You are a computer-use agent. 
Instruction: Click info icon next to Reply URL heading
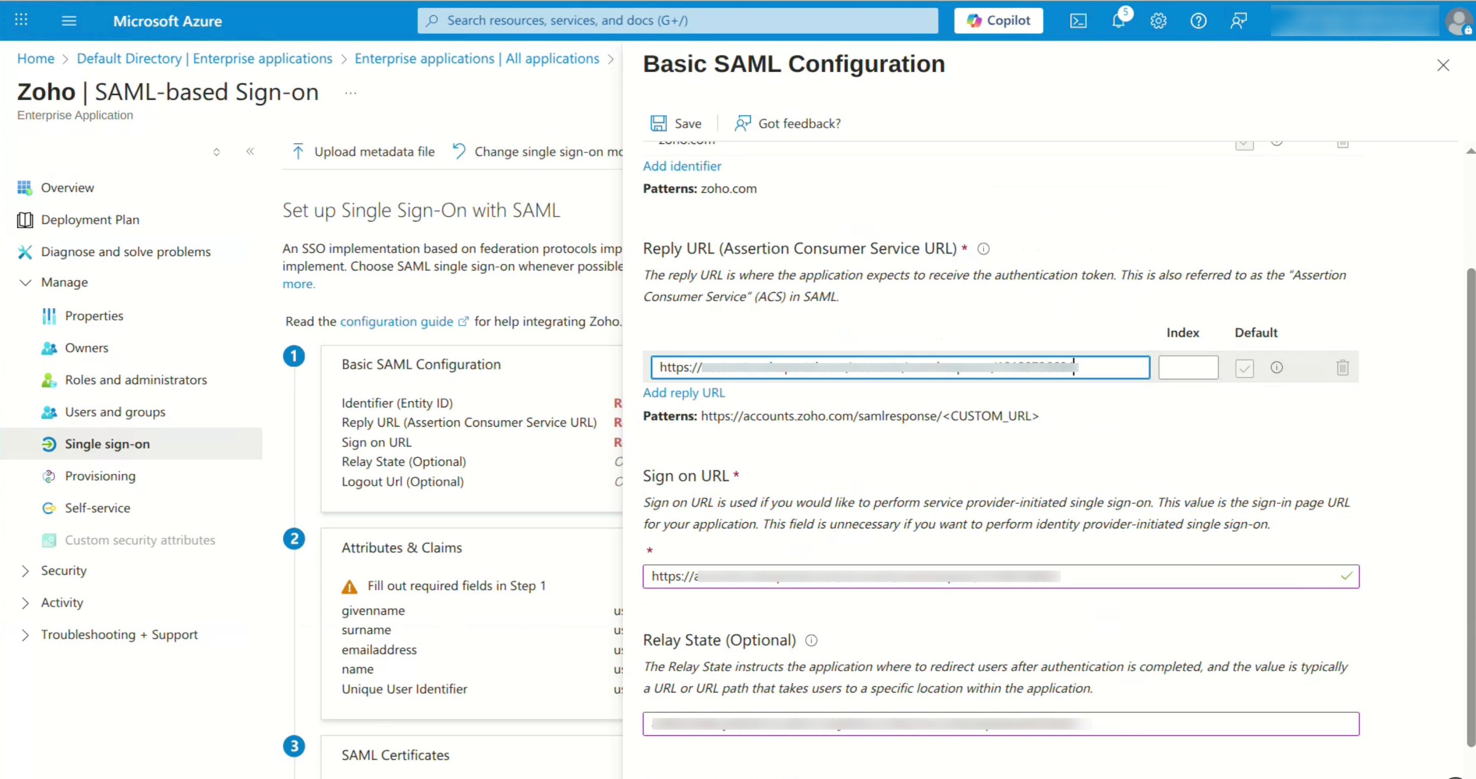pyautogui.click(x=983, y=249)
